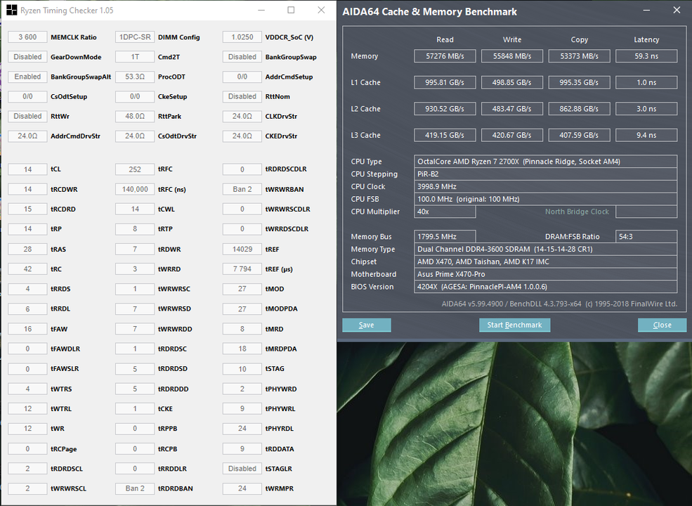Select the CPU FSB 100.0 MHz field
This screenshot has width=692, height=506.
tap(545, 199)
